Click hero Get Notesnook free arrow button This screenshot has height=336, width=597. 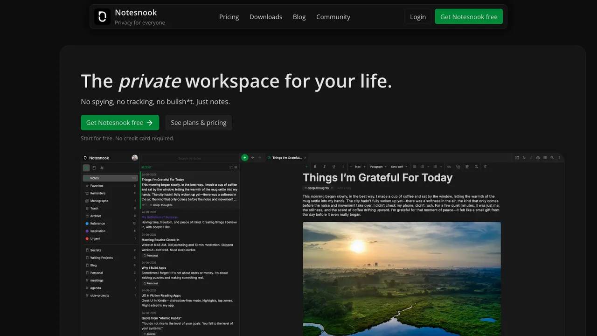(120, 123)
